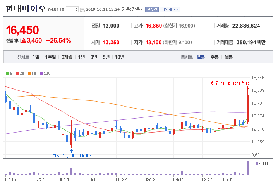Select the 1주일 line chart tab
273x188 pixels.
click(50, 57)
